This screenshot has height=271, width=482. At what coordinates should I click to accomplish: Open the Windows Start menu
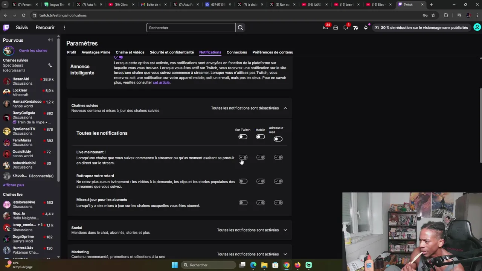point(175,265)
